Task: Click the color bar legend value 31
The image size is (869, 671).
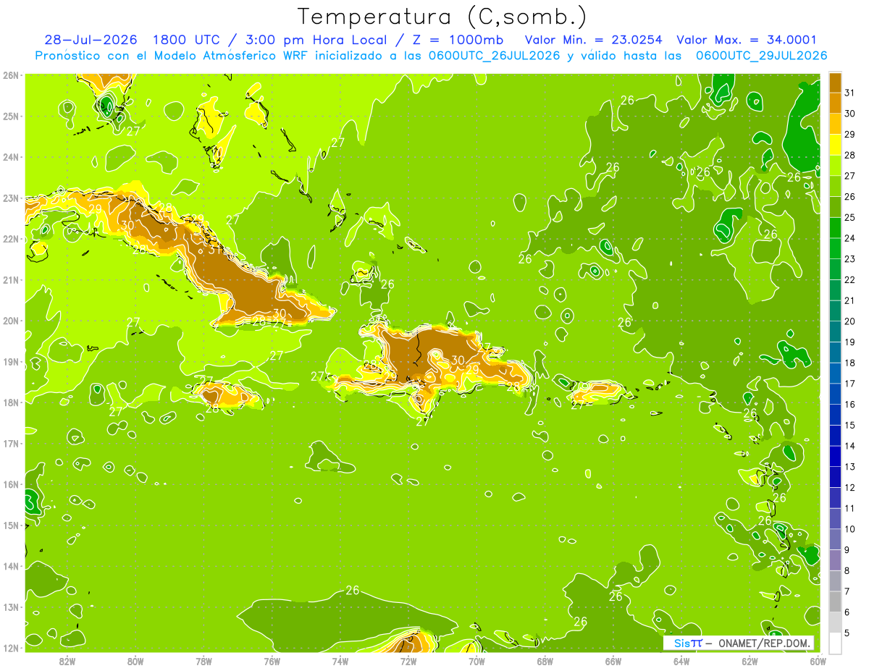Action: pos(849,93)
